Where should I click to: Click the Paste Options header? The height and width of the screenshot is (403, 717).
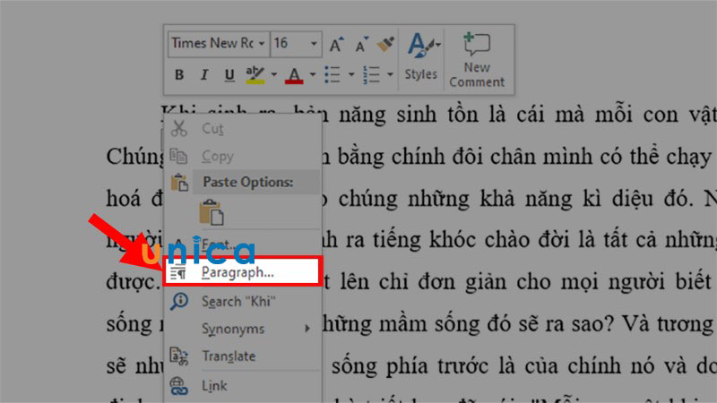(x=248, y=183)
